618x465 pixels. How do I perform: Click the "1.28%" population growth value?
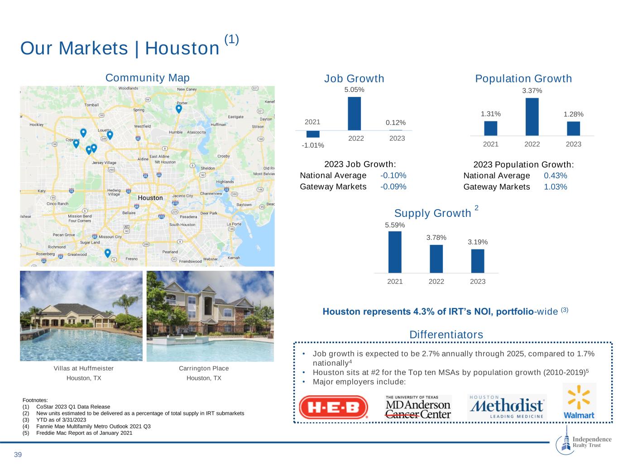point(574,114)
